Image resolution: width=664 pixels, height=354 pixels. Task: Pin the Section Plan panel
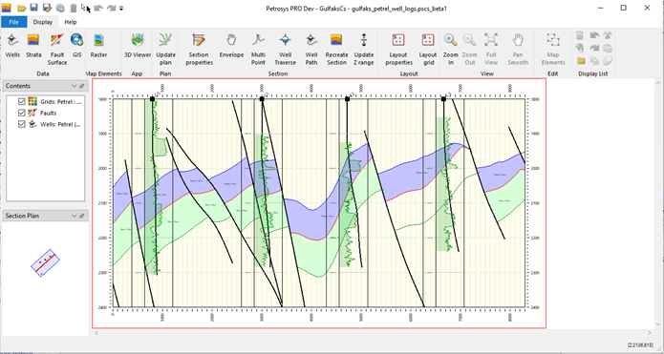coord(82,216)
